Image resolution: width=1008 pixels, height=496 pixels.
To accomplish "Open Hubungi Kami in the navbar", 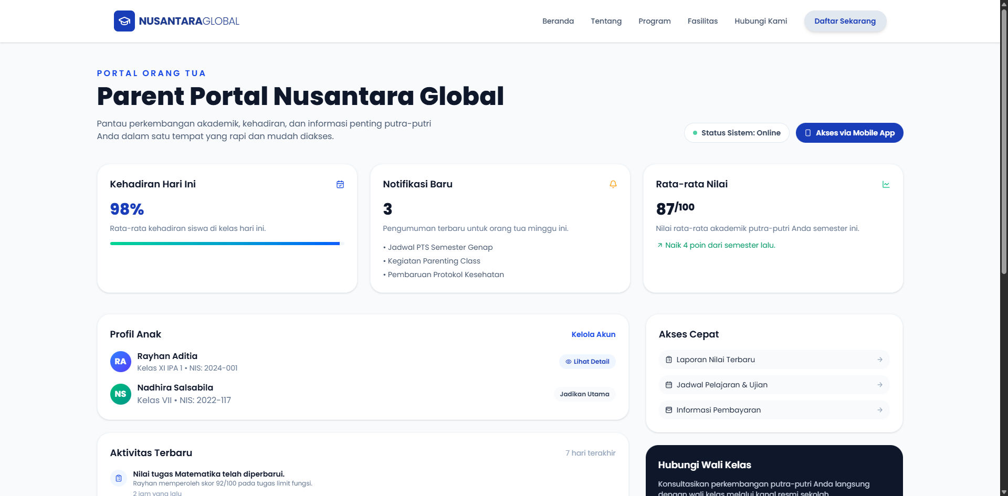I will coord(761,21).
